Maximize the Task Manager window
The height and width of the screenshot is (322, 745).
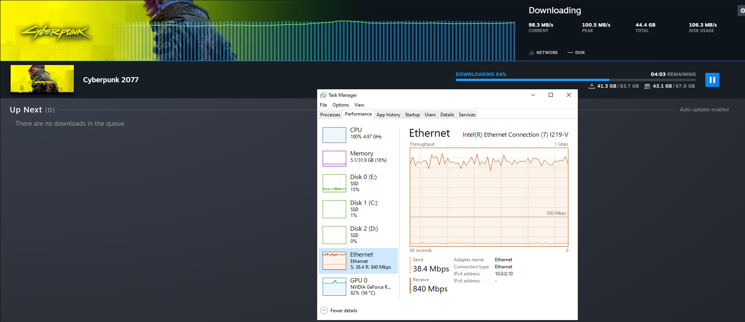point(551,95)
